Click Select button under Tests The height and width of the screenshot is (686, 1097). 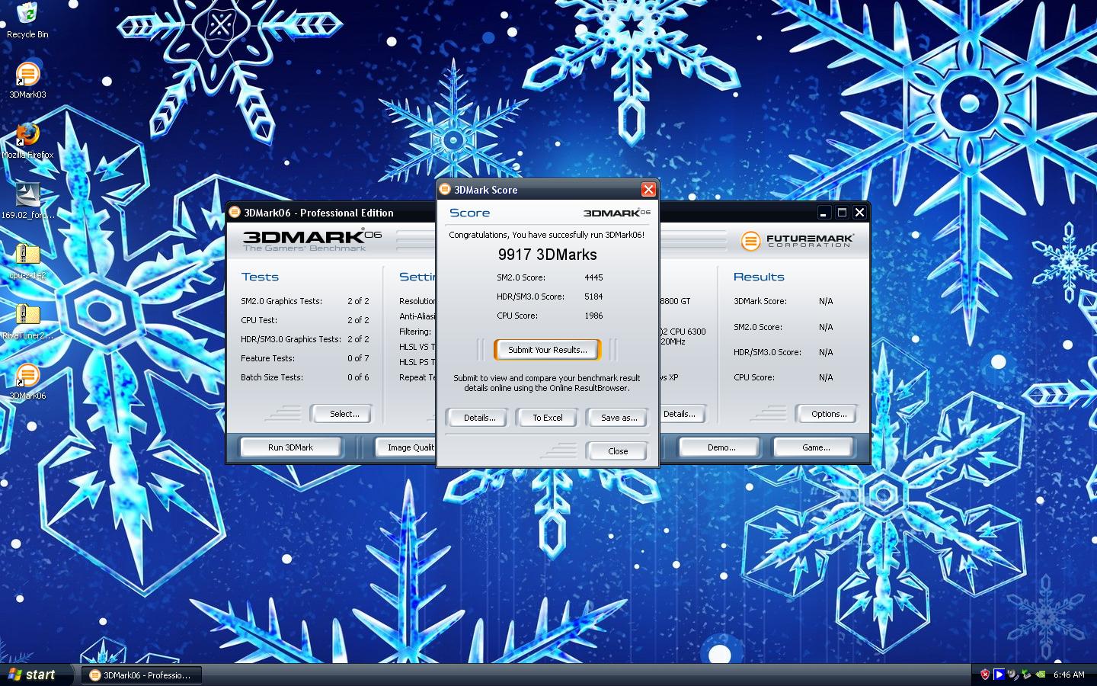point(343,414)
